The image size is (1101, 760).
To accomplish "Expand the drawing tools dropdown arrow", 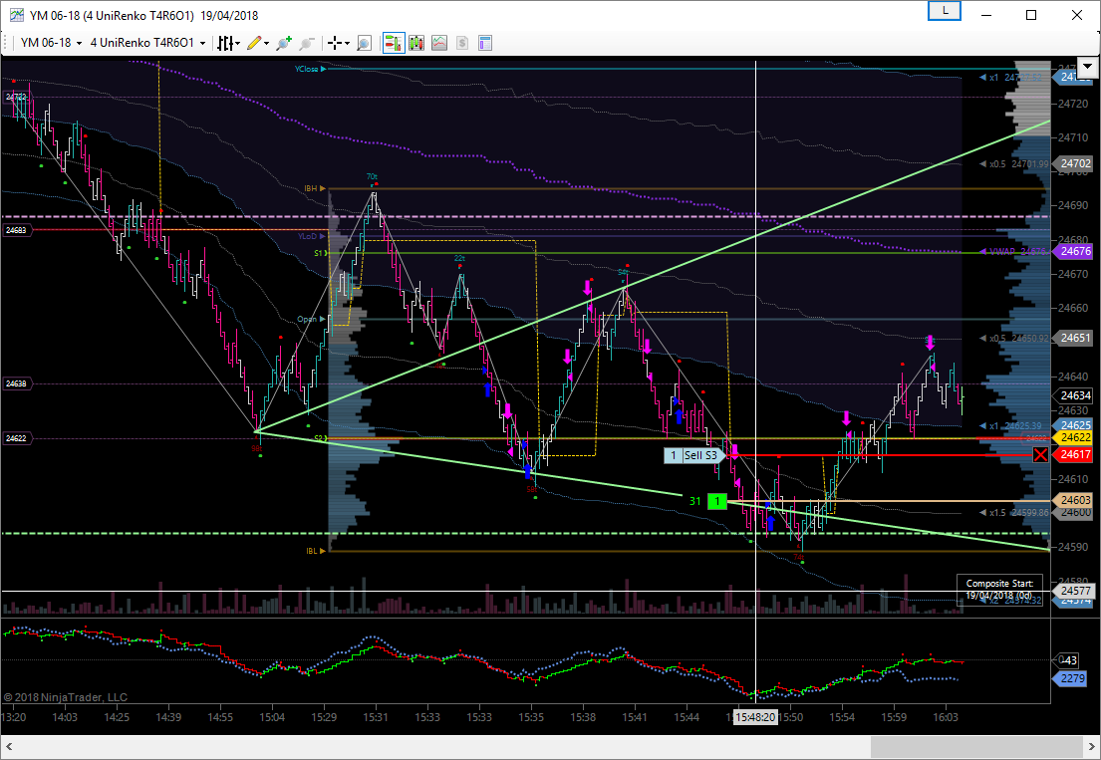I will pos(266,44).
